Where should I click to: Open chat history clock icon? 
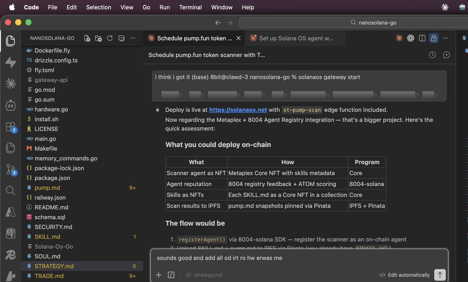[432, 55]
